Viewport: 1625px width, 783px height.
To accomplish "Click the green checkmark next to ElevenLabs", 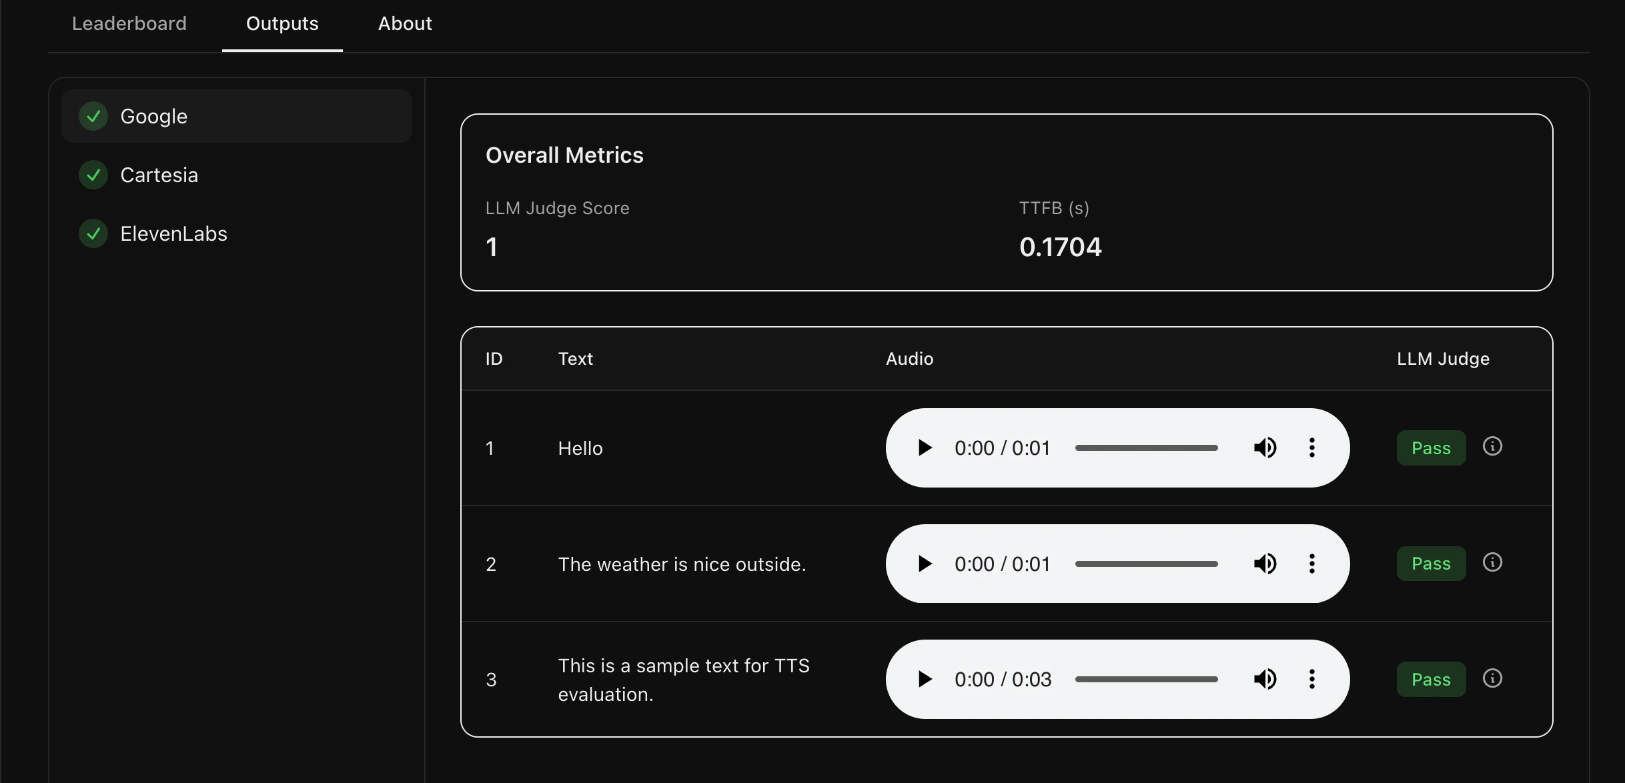I will 93,233.
